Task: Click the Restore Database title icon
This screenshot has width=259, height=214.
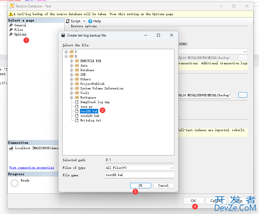Action: (12, 6)
